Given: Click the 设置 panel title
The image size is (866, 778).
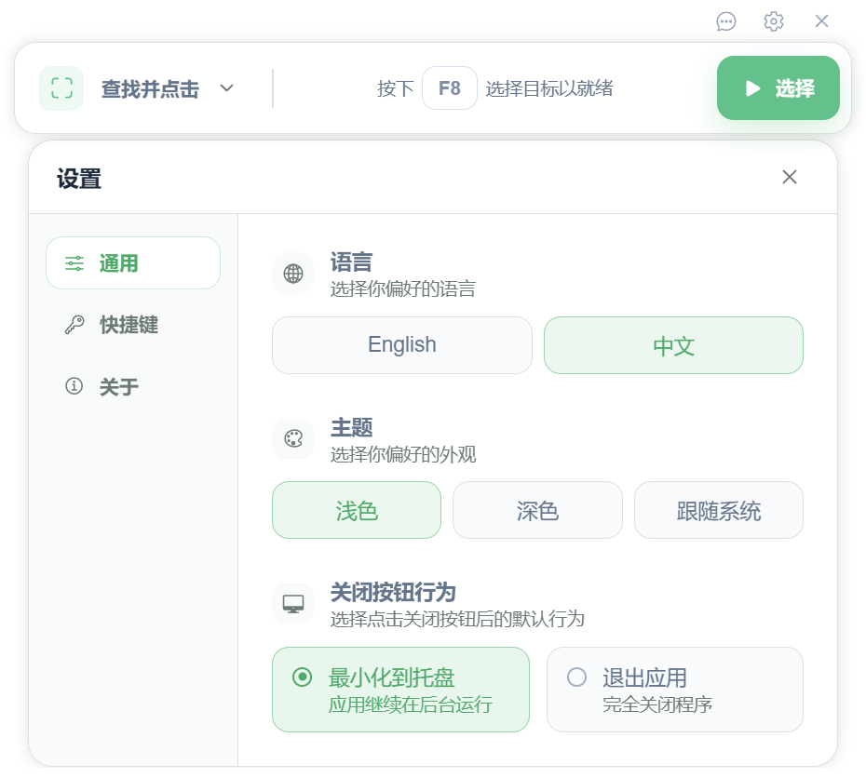Looking at the screenshot, I should [x=79, y=179].
